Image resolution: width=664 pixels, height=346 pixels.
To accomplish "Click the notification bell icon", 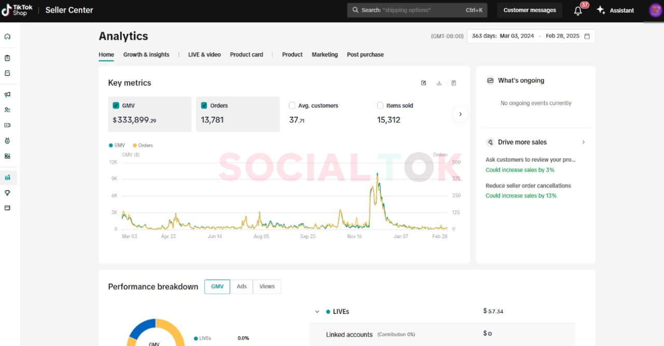I will click(578, 10).
